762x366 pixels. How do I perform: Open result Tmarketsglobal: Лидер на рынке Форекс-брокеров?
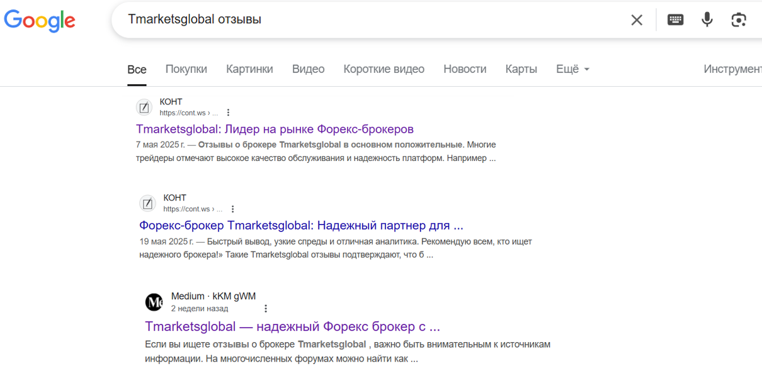pos(275,130)
